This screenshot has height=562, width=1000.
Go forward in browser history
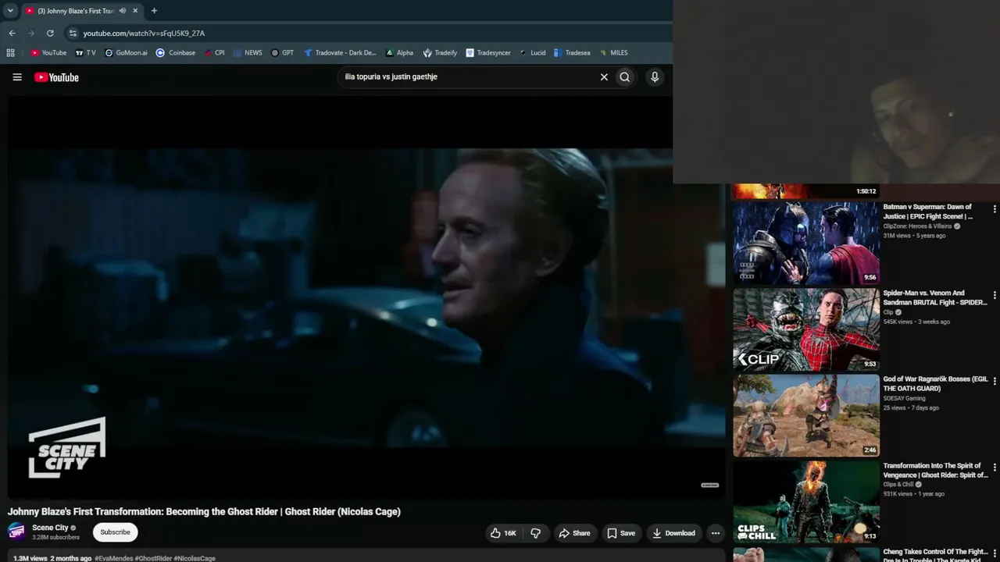(31, 33)
